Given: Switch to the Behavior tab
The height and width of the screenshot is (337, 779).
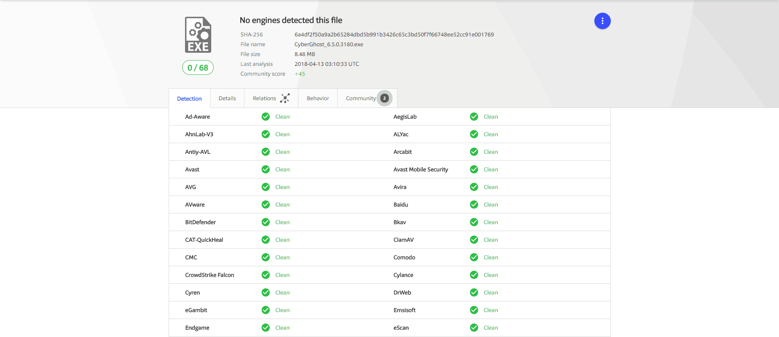Looking at the screenshot, I should click(318, 98).
